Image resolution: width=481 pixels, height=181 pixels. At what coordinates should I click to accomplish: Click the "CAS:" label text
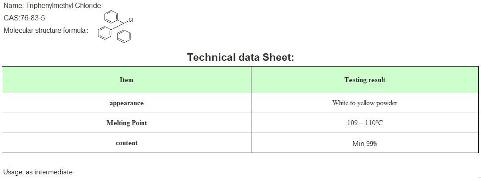tap(12, 18)
